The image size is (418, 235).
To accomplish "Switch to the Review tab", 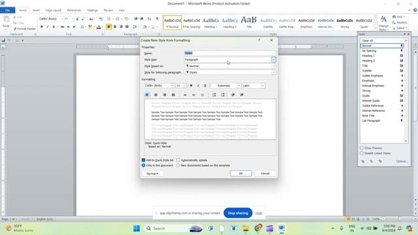I will (108, 10).
